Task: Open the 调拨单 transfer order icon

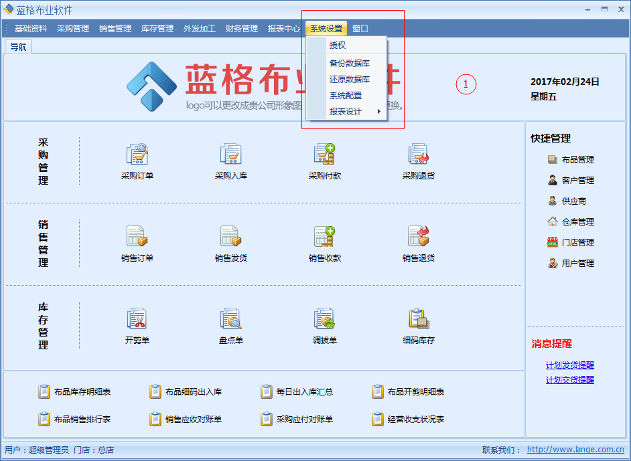Action: 325,319
